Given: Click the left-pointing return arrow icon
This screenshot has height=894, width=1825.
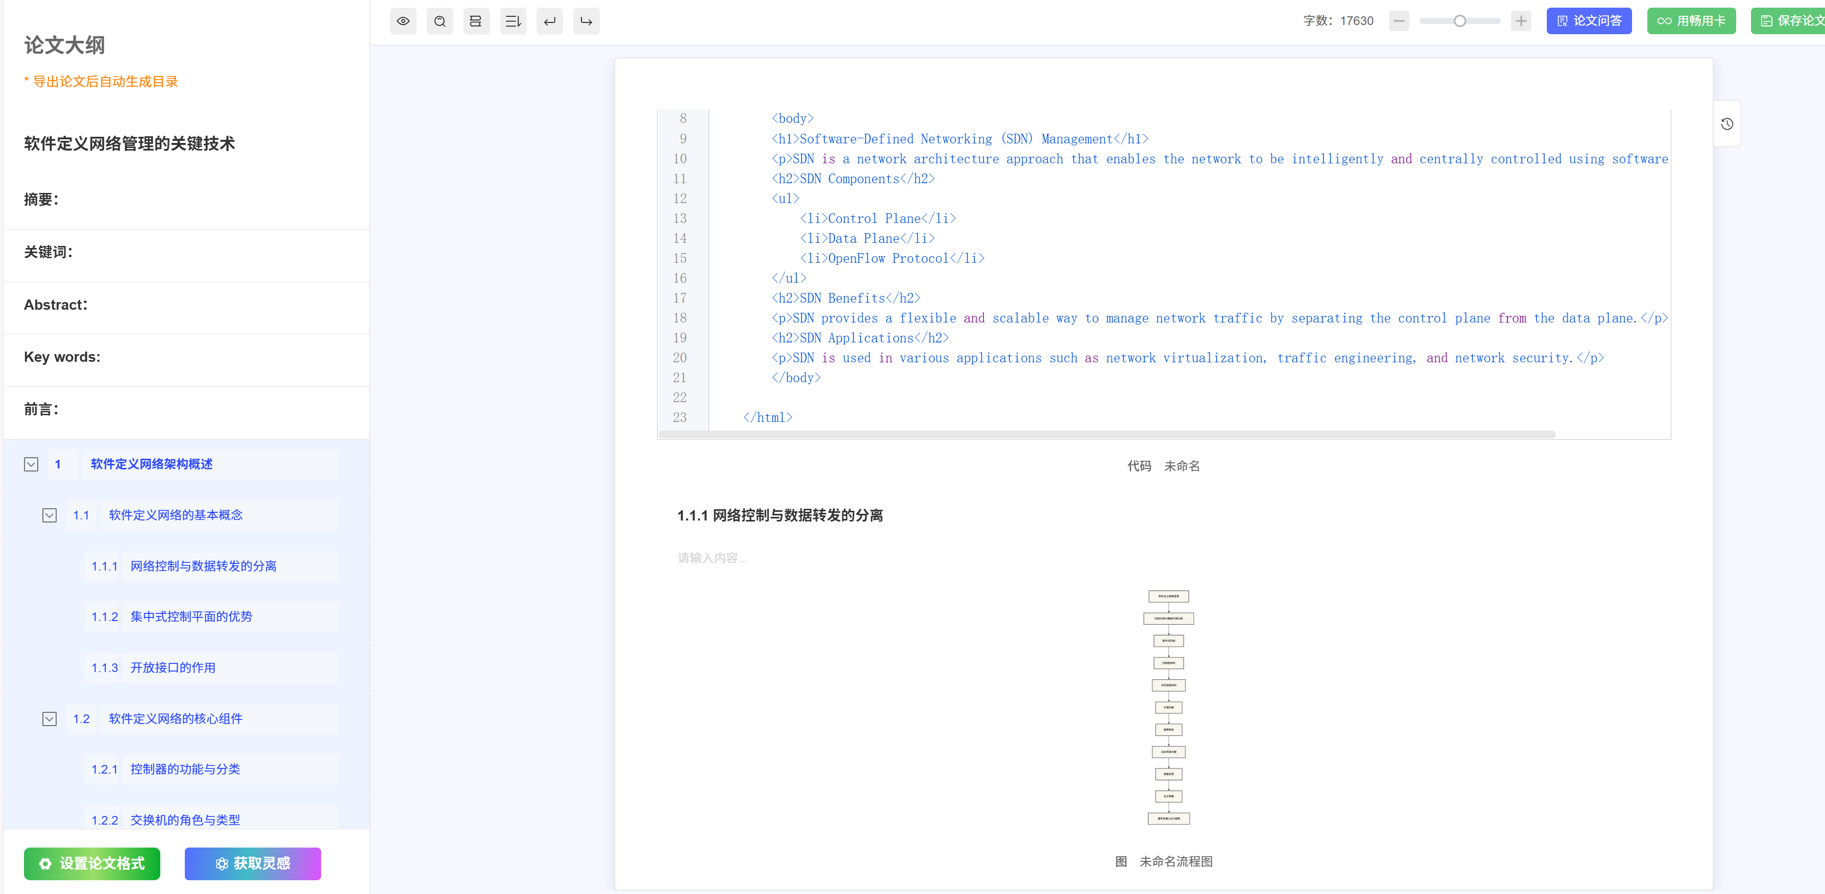Looking at the screenshot, I should click(x=550, y=21).
